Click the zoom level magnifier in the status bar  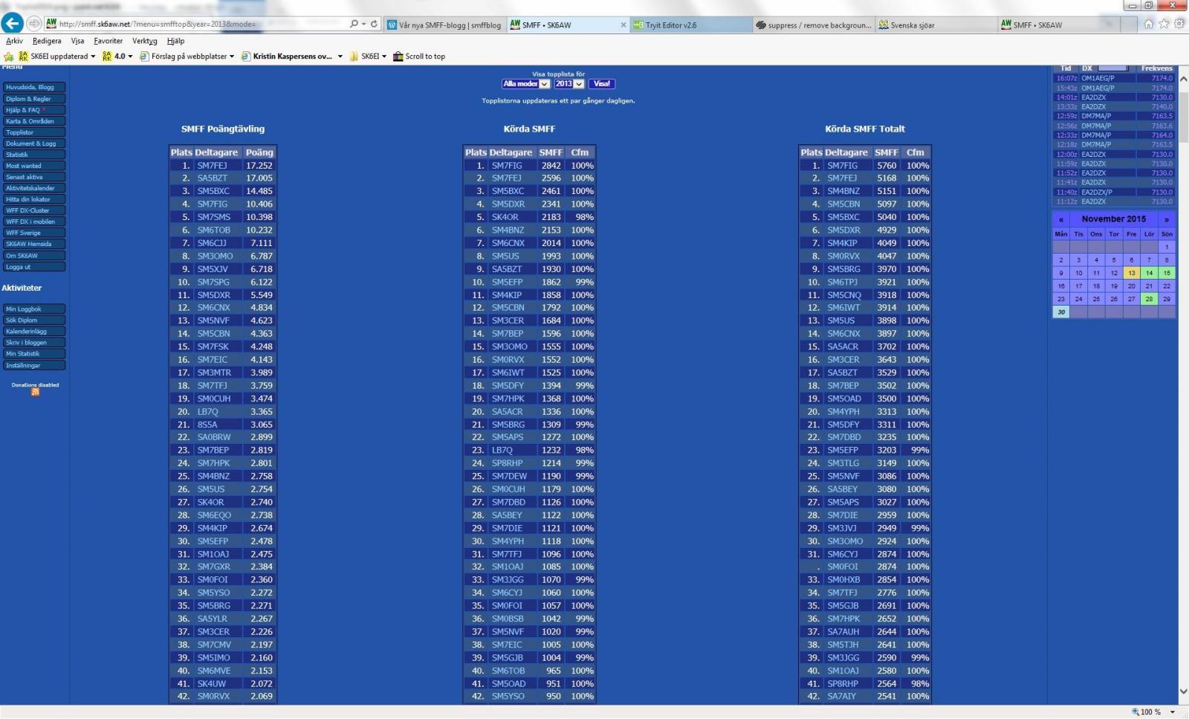1135,712
